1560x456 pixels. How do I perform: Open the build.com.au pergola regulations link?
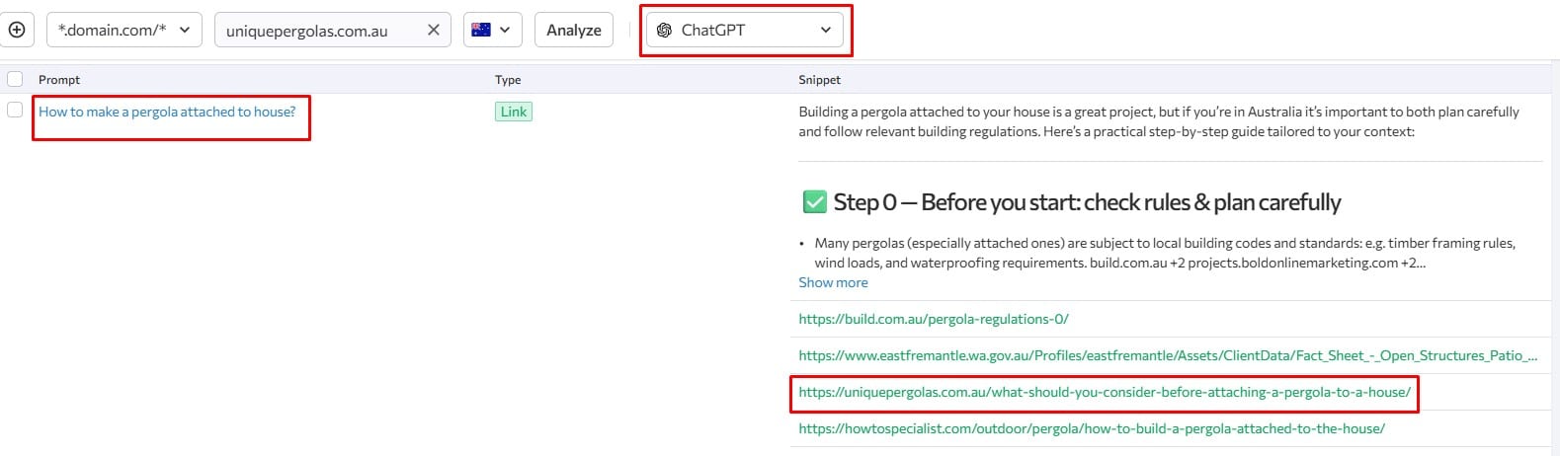point(933,319)
